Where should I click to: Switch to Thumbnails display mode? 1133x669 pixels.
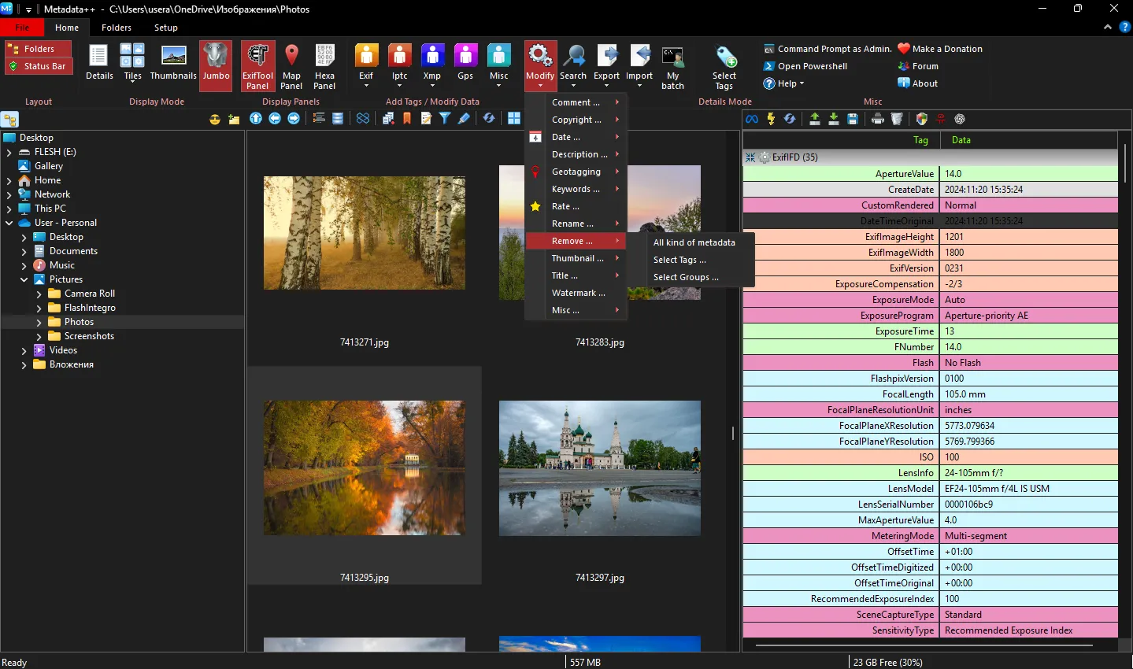pos(173,63)
